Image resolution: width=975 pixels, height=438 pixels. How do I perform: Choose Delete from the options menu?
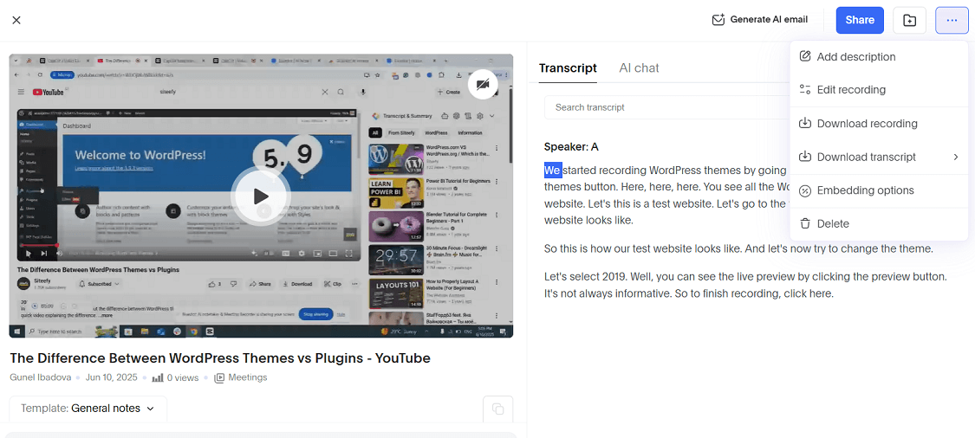[832, 224]
